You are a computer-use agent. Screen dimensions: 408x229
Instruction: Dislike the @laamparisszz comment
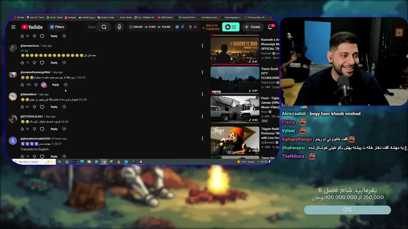click(34, 63)
